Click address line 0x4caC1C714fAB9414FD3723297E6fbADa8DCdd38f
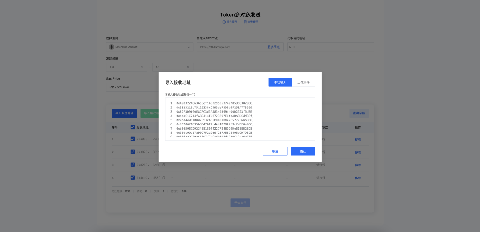Image resolution: width=480 pixels, height=232 pixels. coord(215,116)
